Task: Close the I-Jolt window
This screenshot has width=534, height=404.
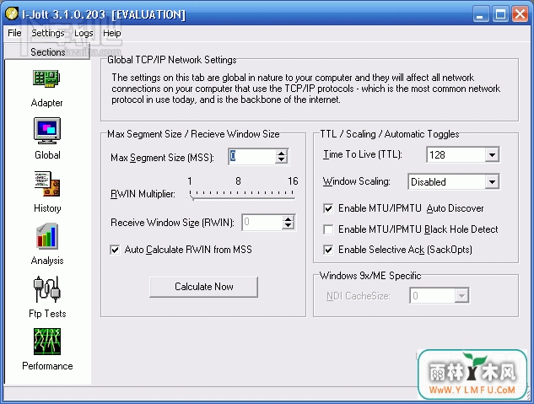Action: [520, 14]
